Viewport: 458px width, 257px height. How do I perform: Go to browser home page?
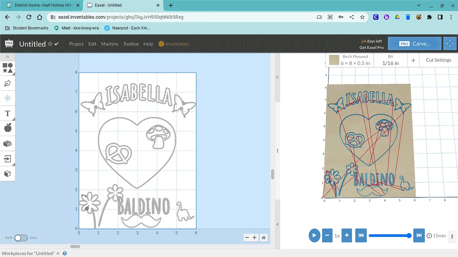40,17
